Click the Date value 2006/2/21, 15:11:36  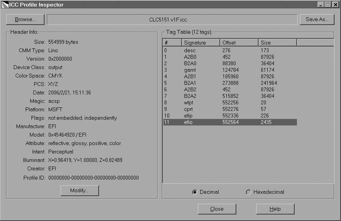69,93
